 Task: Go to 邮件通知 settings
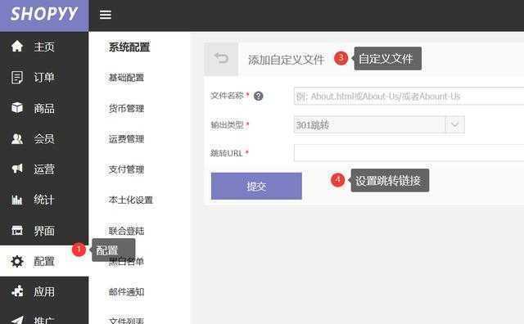pos(126,291)
